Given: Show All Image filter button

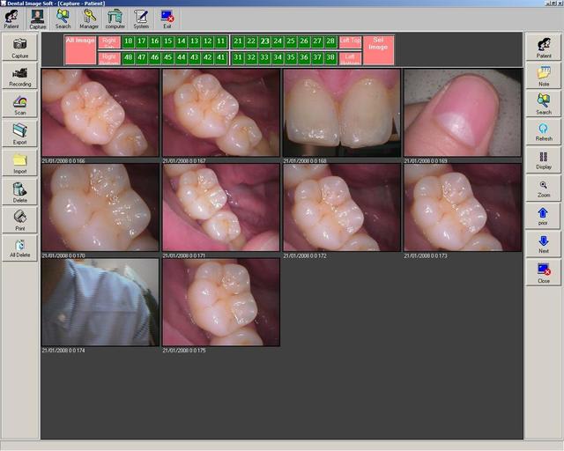Looking at the screenshot, I should [x=79, y=49].
